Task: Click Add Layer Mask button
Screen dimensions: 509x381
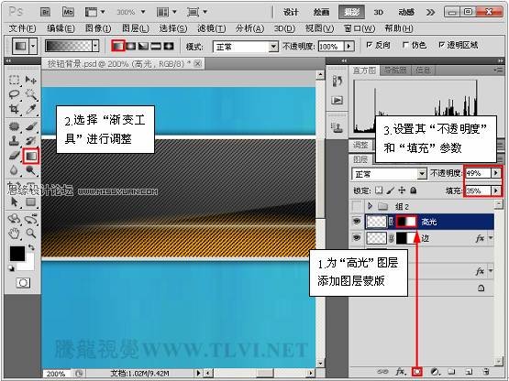Action: pos(417,372)
